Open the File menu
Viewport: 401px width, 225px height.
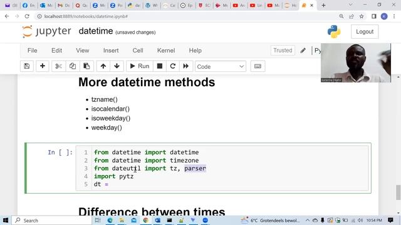[32, 51]
